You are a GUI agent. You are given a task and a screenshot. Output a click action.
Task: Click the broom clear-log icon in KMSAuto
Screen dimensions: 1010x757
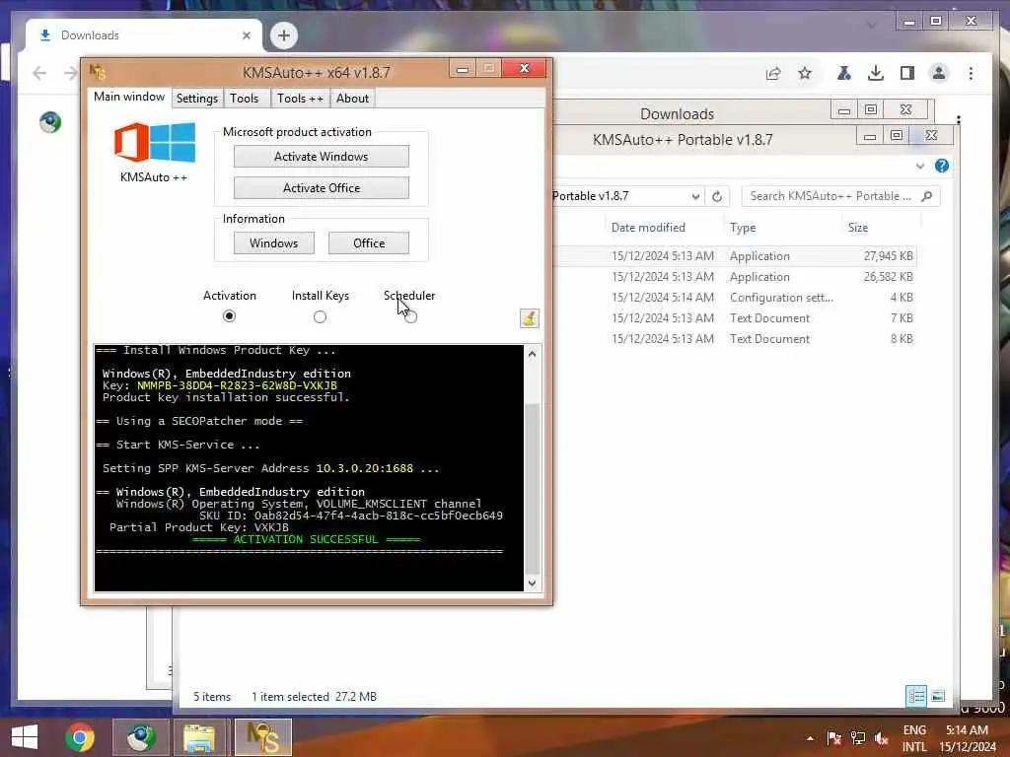[529, 318]
